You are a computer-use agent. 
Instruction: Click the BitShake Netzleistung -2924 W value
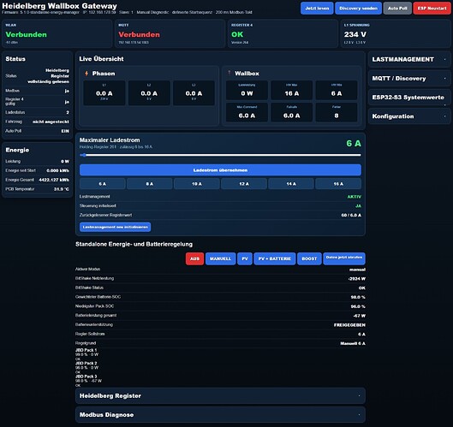[357, 279]
